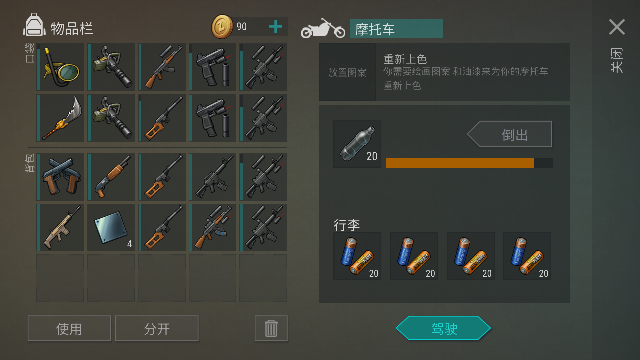The height and width of the screenshot is (360, 640).
Task: Select the tan SCAR rifle
Action: click(60, 228)
